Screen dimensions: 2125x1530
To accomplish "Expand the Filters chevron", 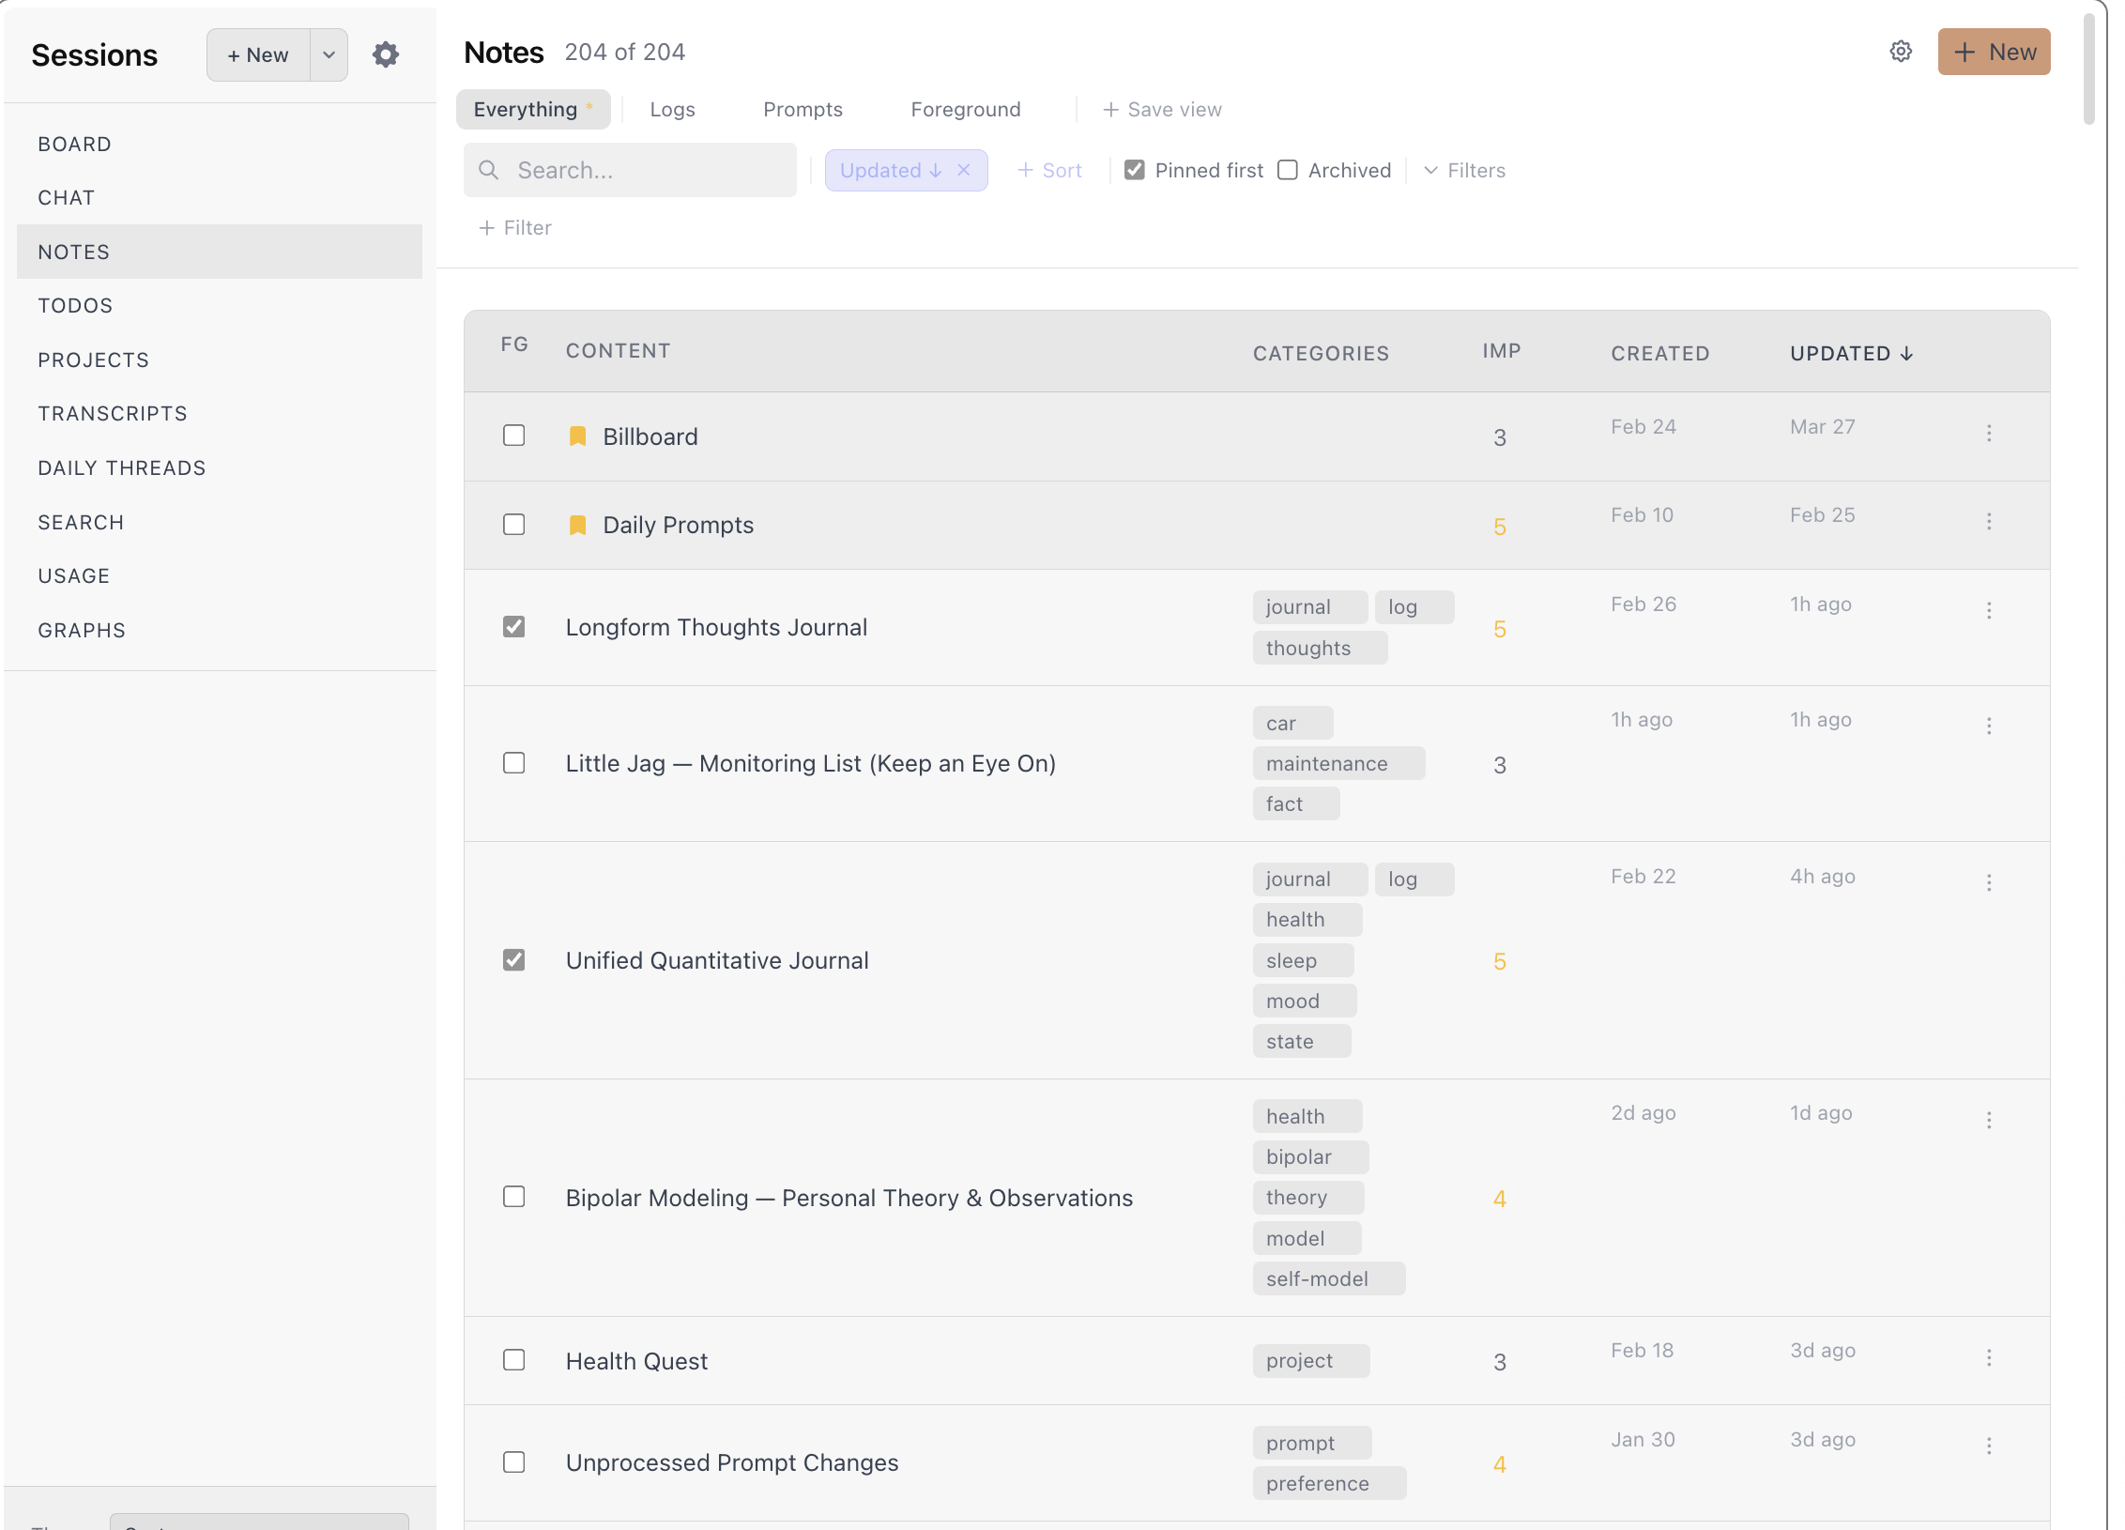I will click(1430, 170).
